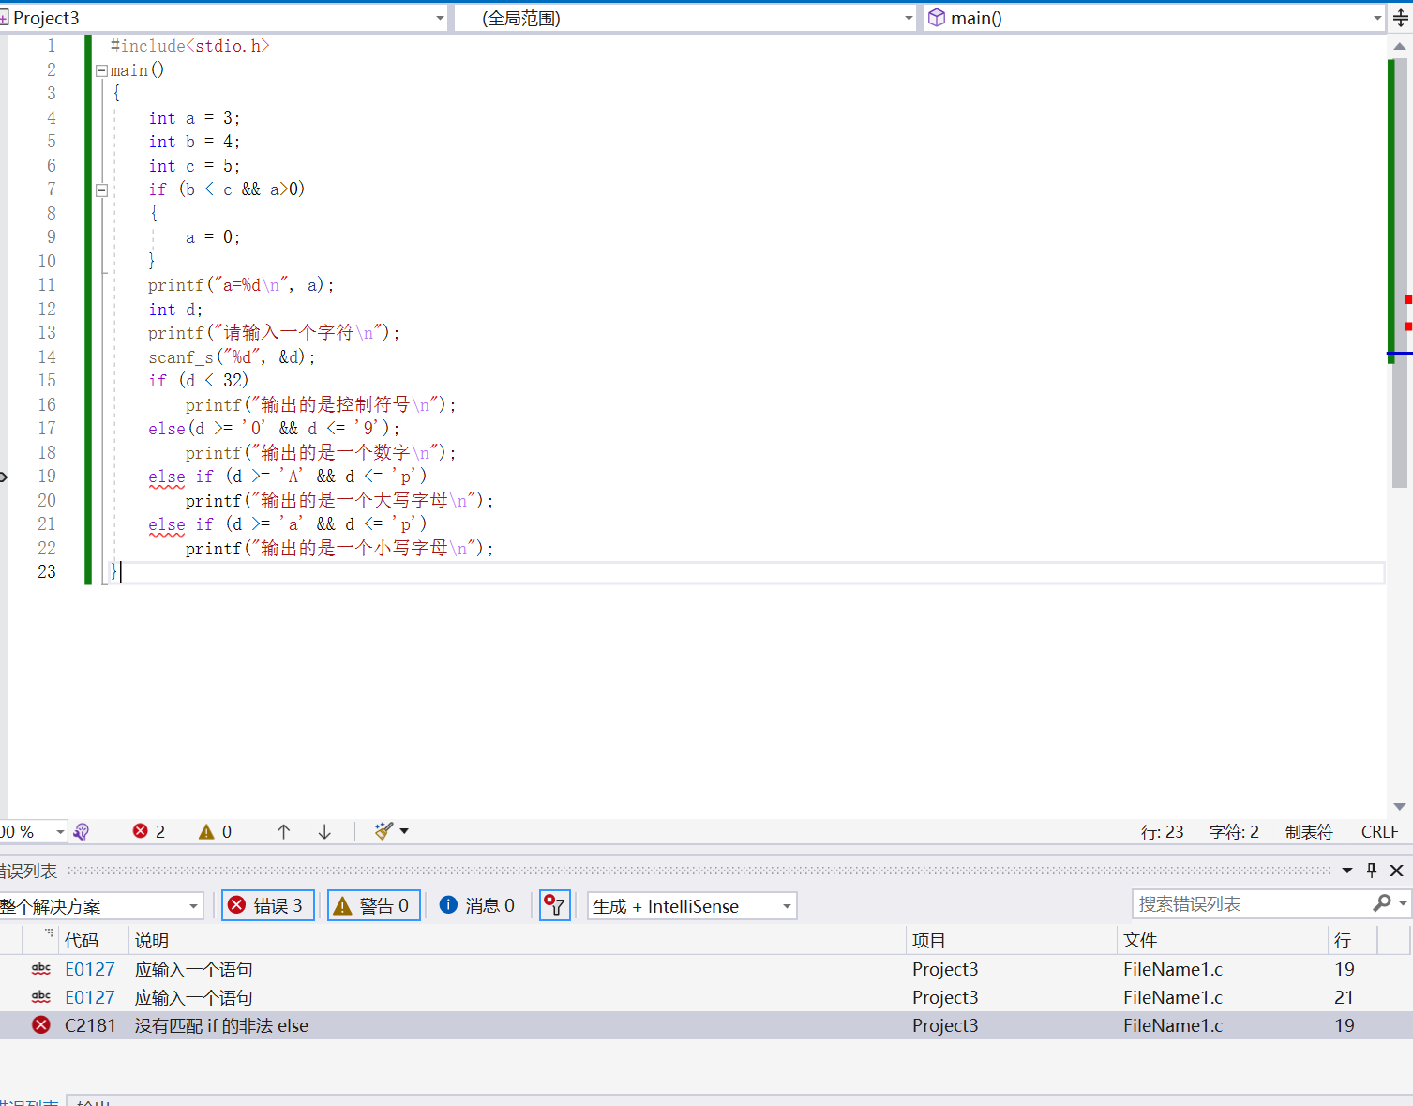Click the search magnifier icon in error list
Viewport: 1413px width, 1106px height.
click(1382, 902)
